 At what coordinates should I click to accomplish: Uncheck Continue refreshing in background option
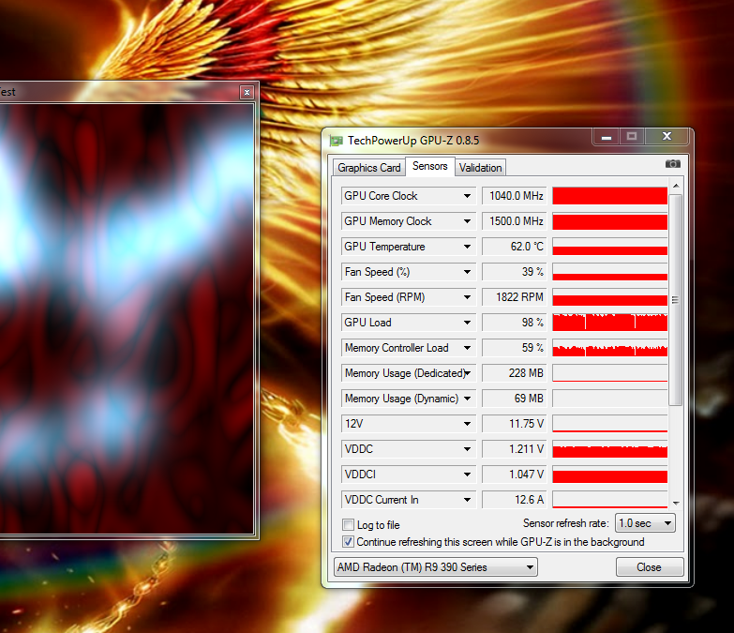tap(348, 542)
